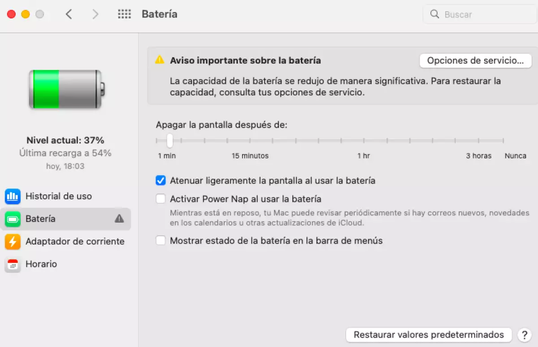The height and width of the screenshot is (347, 538).
Task: Uncheck Atenuar ligeramente la pantalla checkbox
Action: [161, 181]
